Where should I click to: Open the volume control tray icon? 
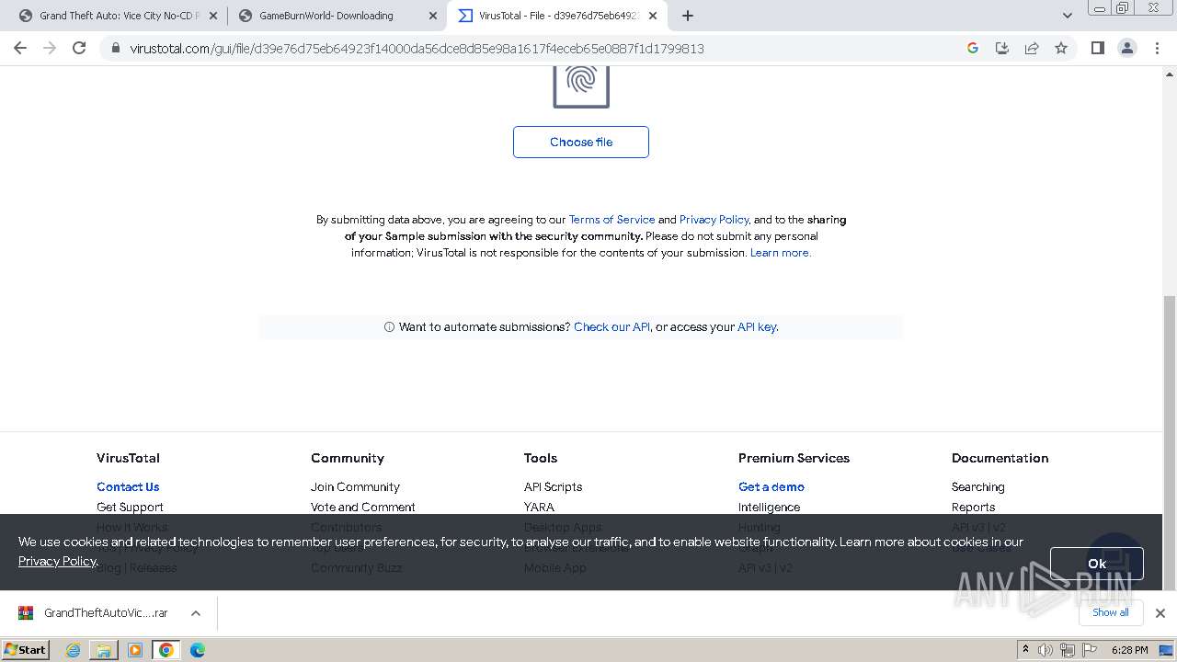point(1046,650)
